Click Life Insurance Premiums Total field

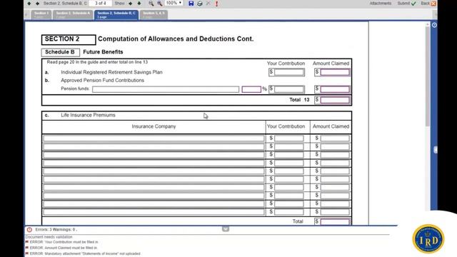335,221
